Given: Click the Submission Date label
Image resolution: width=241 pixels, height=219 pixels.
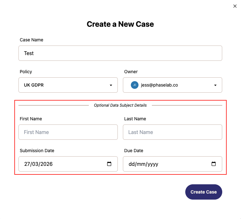Looking at the screenshot, I should tap(37, 151).
